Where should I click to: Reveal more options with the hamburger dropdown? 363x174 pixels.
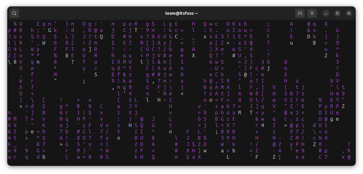pos(312,13)
